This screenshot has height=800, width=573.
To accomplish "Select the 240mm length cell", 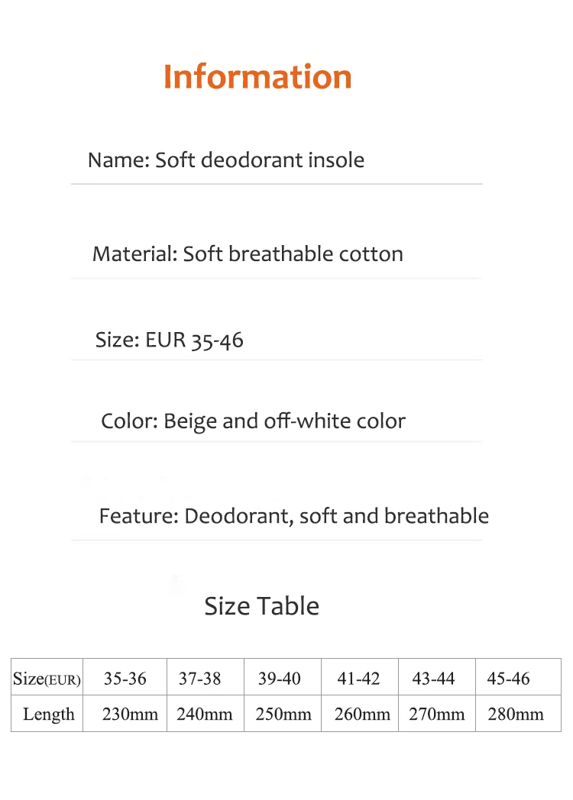I will pos(205,715).
